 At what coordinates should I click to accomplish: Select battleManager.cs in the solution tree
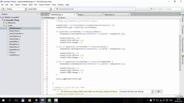(16, 28)
